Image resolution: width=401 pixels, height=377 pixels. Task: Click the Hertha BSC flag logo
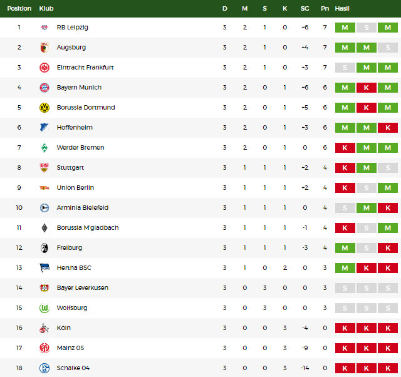(x=44, y=268)
